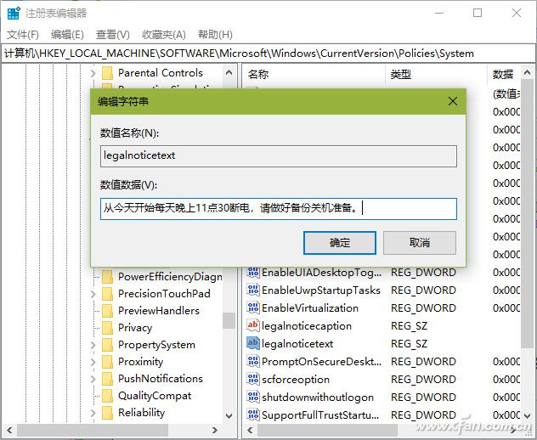Click the tree pane scroll up arrow
The height and width of the screenshot is (440, 537).
pyautogui.click(x=229, y=72)
